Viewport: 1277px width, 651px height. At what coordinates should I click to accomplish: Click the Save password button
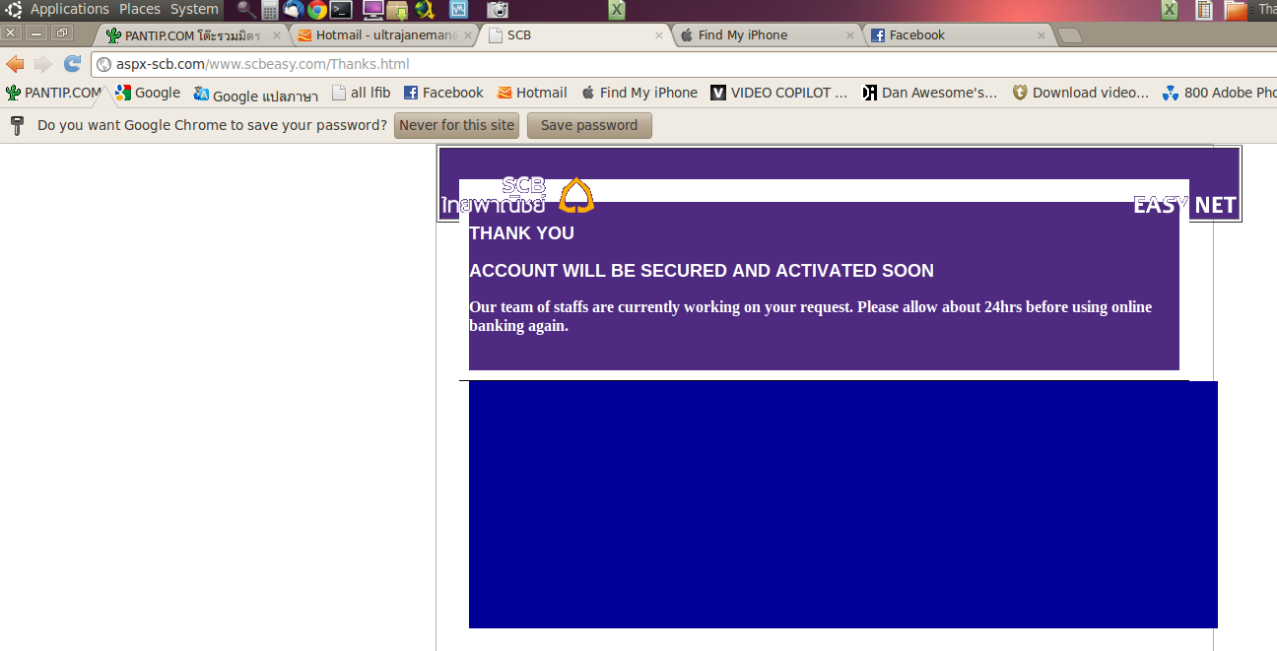coord(589,126)
